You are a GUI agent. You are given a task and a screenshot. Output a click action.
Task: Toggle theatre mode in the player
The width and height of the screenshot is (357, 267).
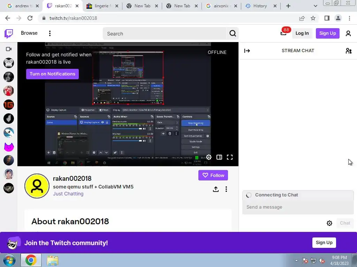[x=219, y=157]
